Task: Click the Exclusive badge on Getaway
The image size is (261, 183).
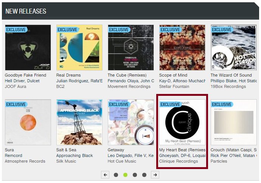Action: [x=119, y=105]
